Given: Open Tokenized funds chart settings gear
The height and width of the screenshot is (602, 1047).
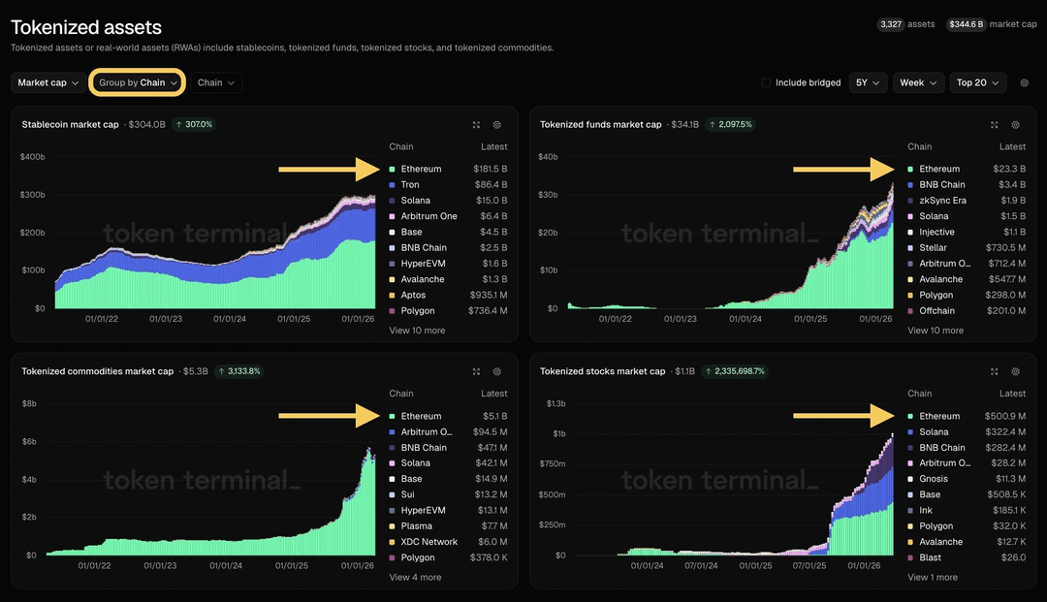Looking at the screenshot, I should (1016, 125).
